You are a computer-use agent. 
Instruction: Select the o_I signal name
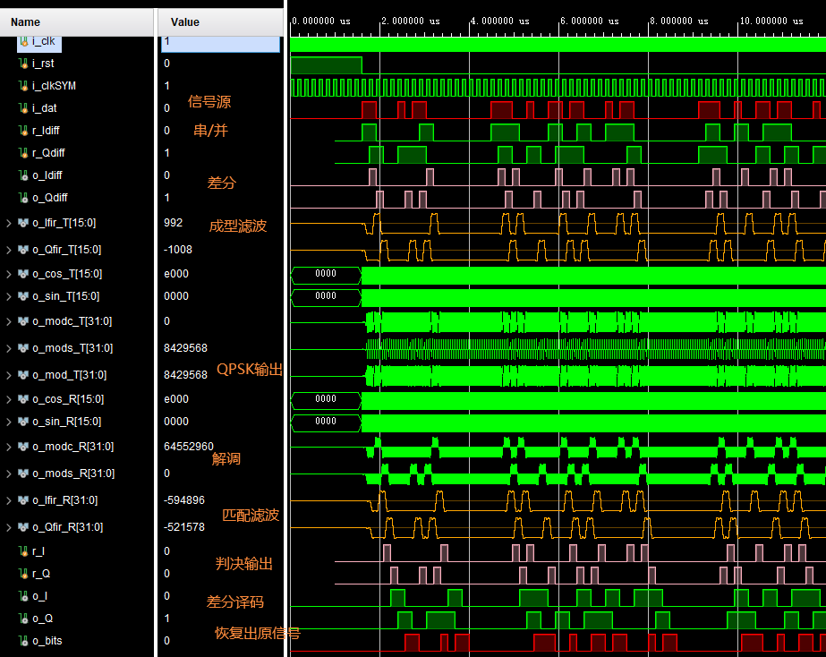click(x=39, y=596)
